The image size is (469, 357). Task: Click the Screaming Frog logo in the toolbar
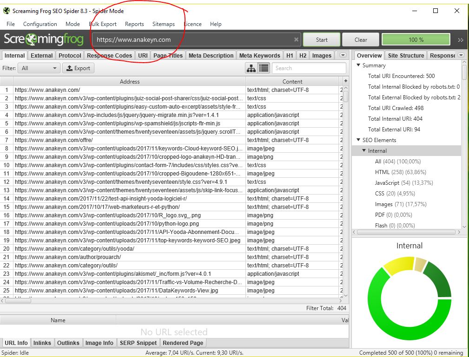pos(43,39)
